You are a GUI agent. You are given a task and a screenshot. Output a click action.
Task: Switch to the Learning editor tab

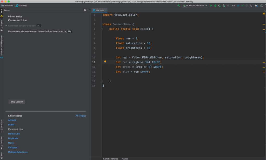click(x=99, y=10)
